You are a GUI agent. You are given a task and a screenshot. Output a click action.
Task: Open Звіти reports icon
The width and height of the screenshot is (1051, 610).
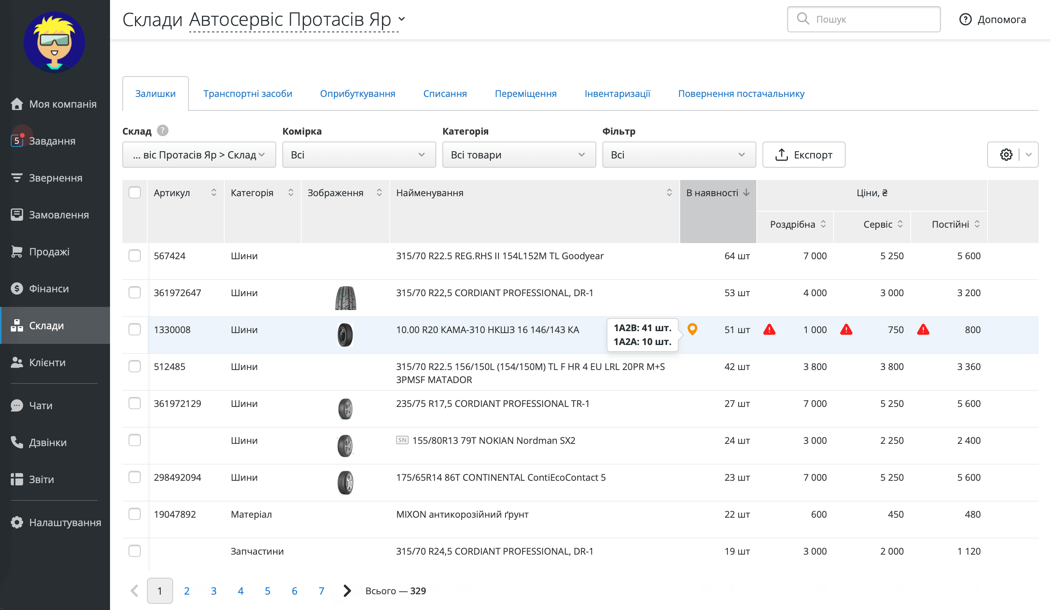(x=17, y=479)
